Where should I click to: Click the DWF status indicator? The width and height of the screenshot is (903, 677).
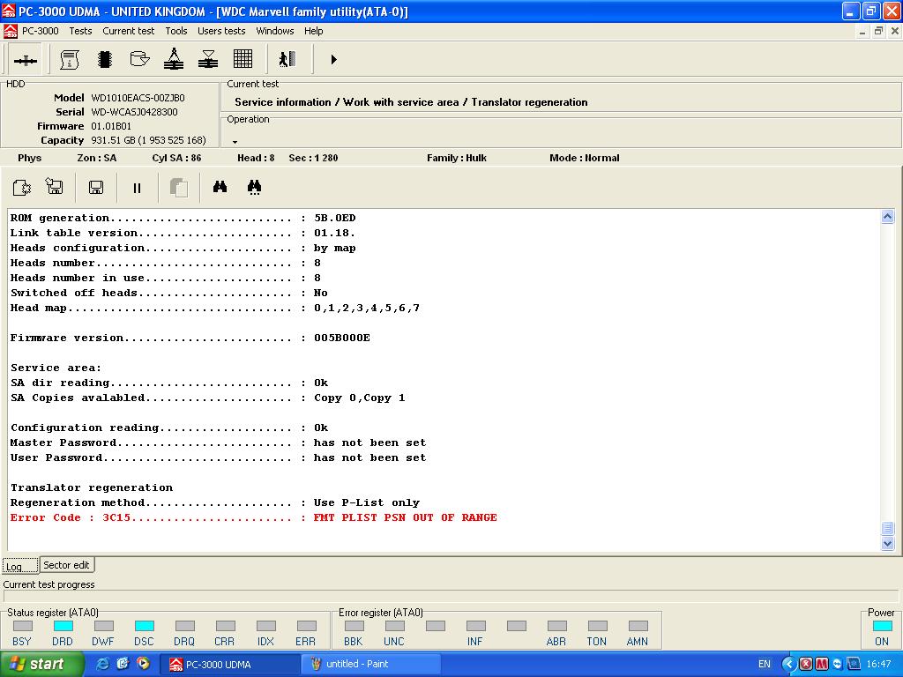click(104, 626)
